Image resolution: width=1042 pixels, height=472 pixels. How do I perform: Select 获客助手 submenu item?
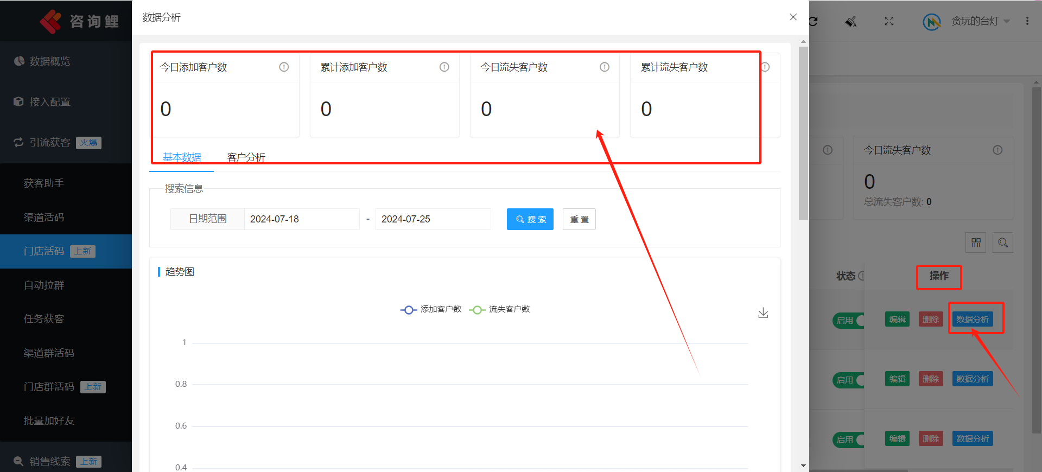click(x=66, y=183)
